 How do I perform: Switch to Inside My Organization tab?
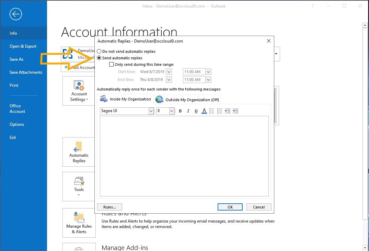(125, 99)
